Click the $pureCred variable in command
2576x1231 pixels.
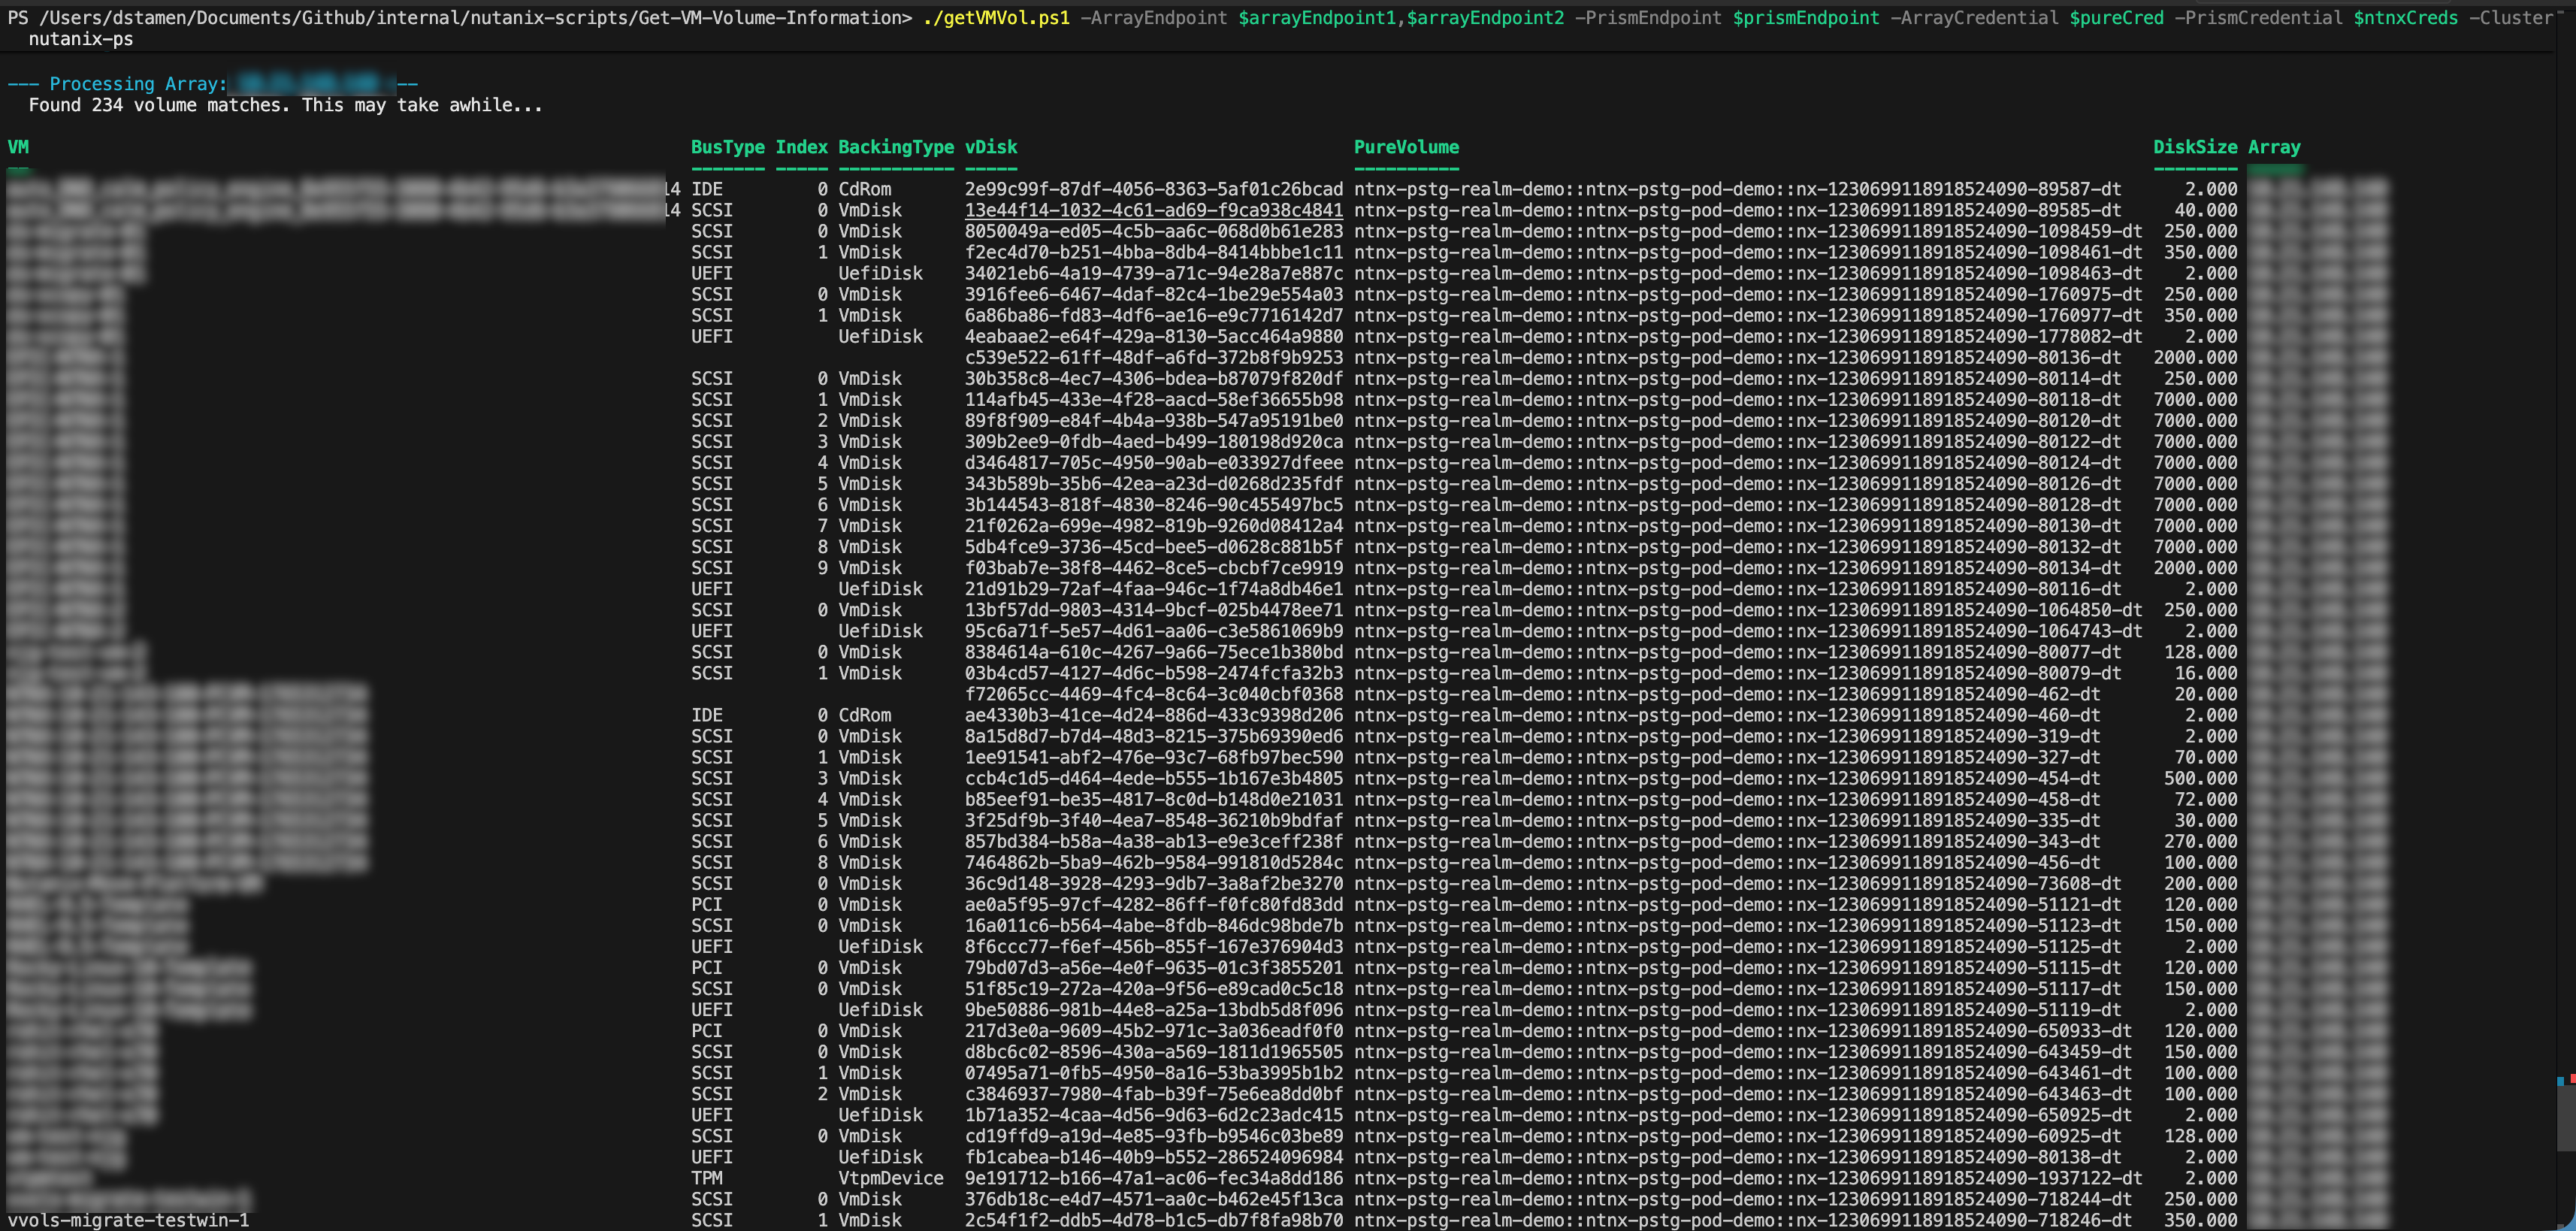click(x=2116, y=18)
